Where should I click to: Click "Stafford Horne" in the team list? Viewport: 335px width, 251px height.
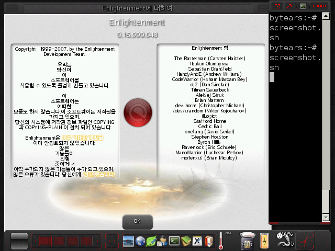[x=209, y=121]
